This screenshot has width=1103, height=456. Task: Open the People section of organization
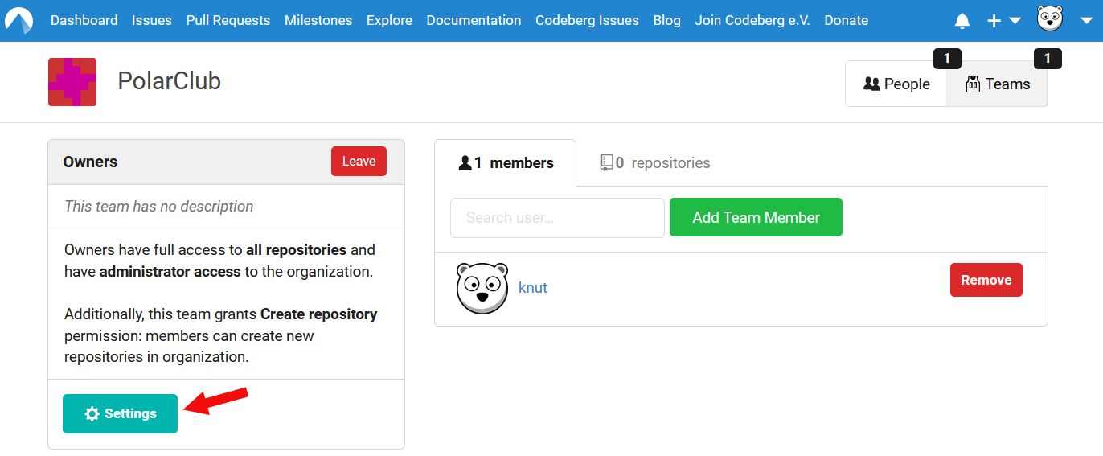[896, 84]
